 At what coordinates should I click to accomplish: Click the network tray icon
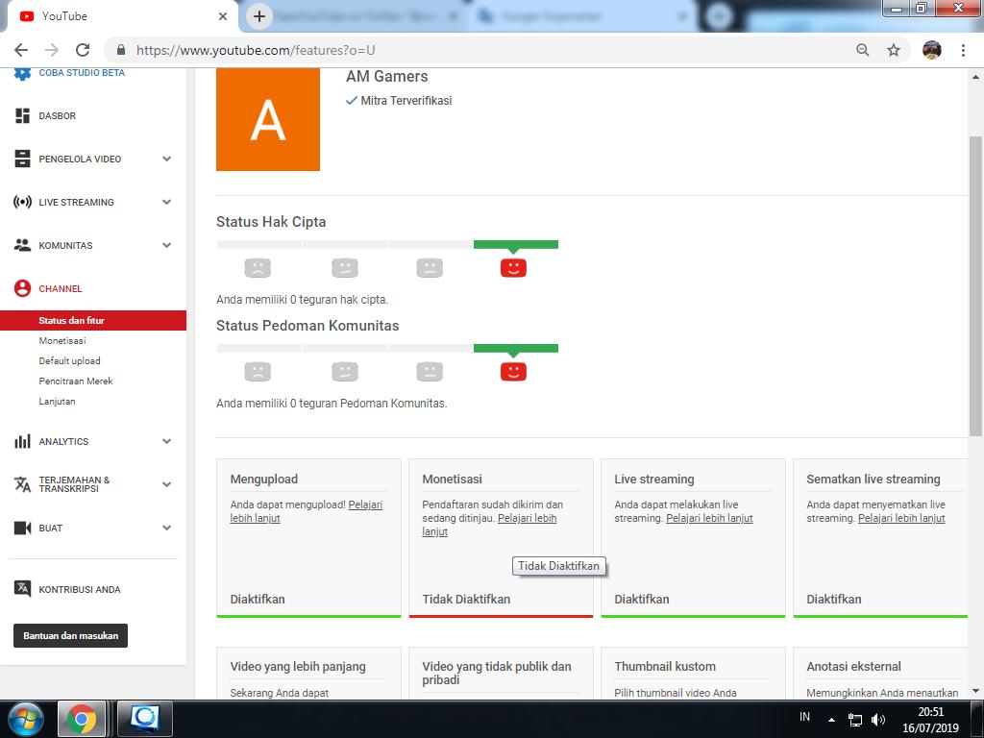click(854, 720)
